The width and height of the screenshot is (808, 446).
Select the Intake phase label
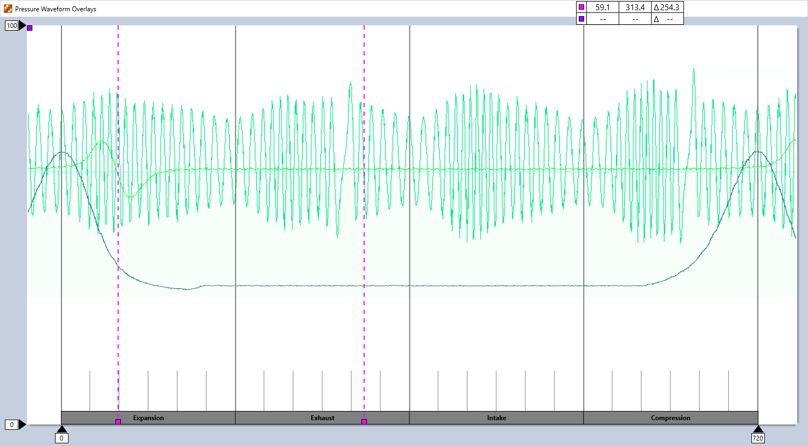496,417
